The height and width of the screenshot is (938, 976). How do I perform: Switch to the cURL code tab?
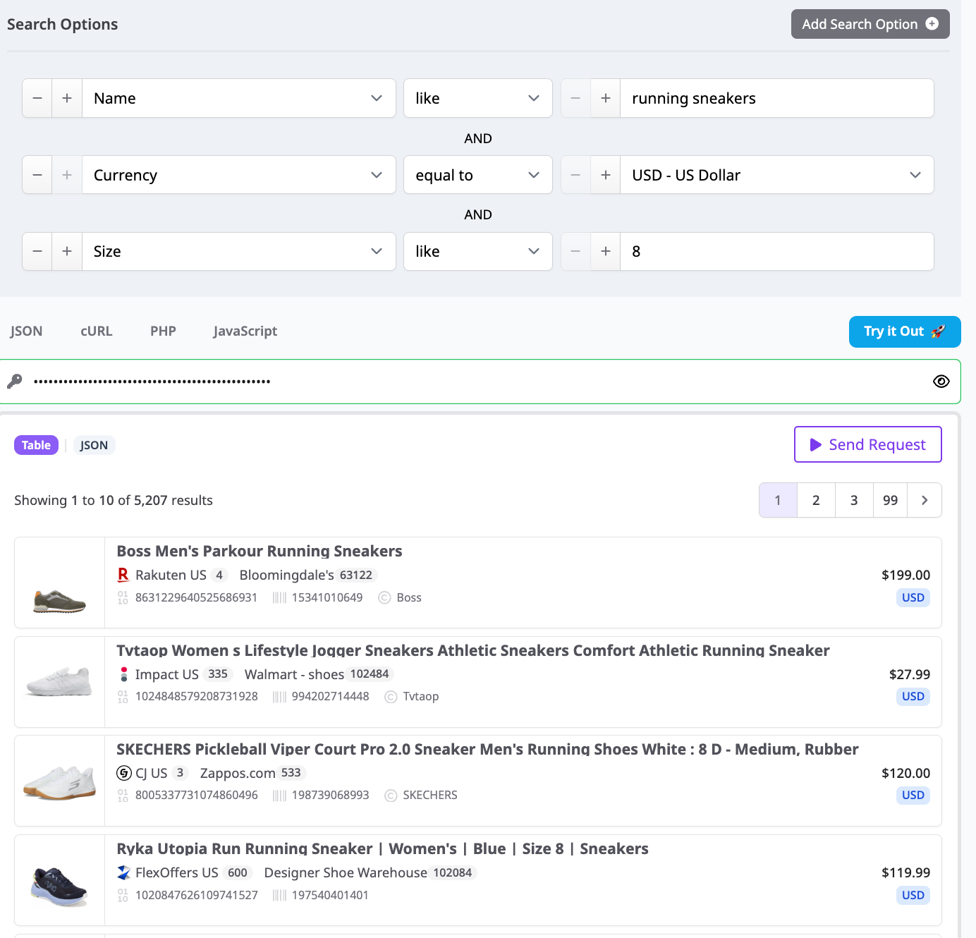coord(97,331)
